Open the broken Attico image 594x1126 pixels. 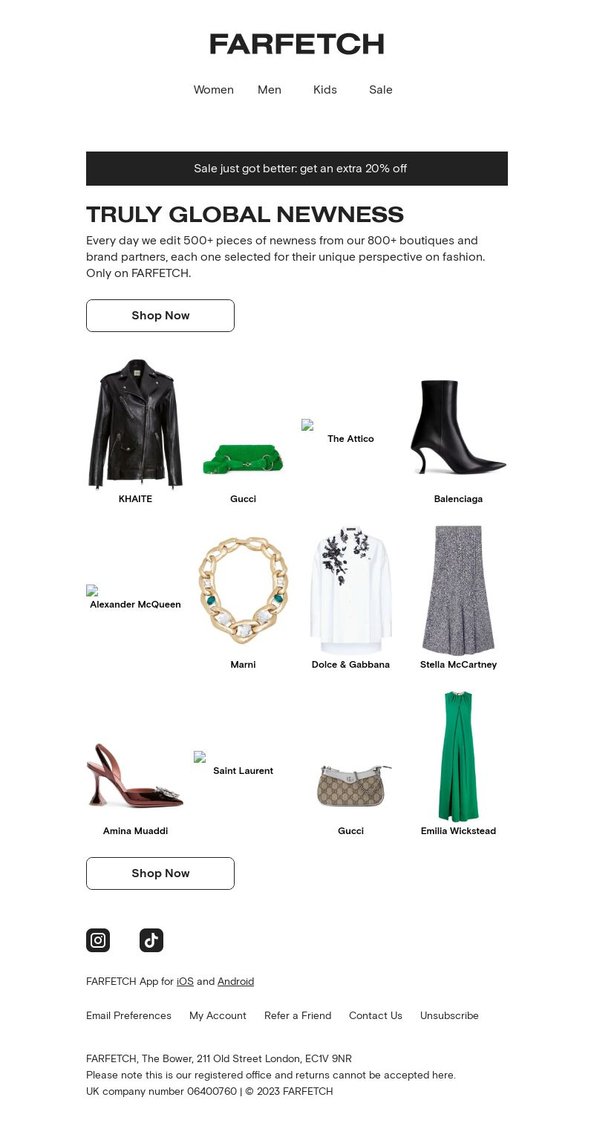tap(350, 432)
